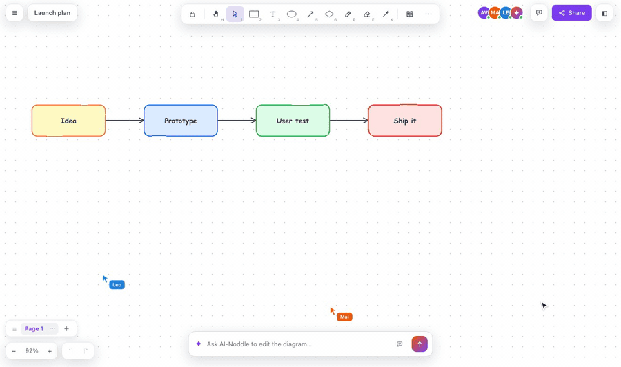Click the arrow from User test to Ship it
Image resolution: width=621 pixels, height=367 pixels.
tap(349, 120)
